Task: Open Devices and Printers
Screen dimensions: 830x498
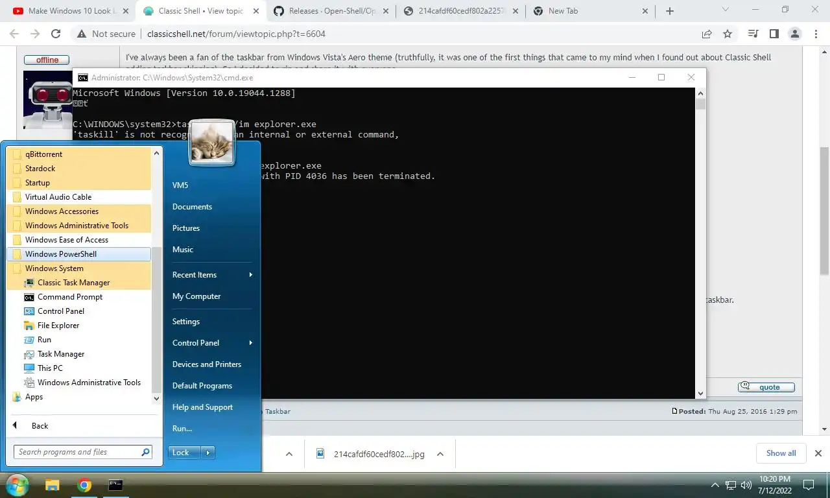Action: coord(207,364)
